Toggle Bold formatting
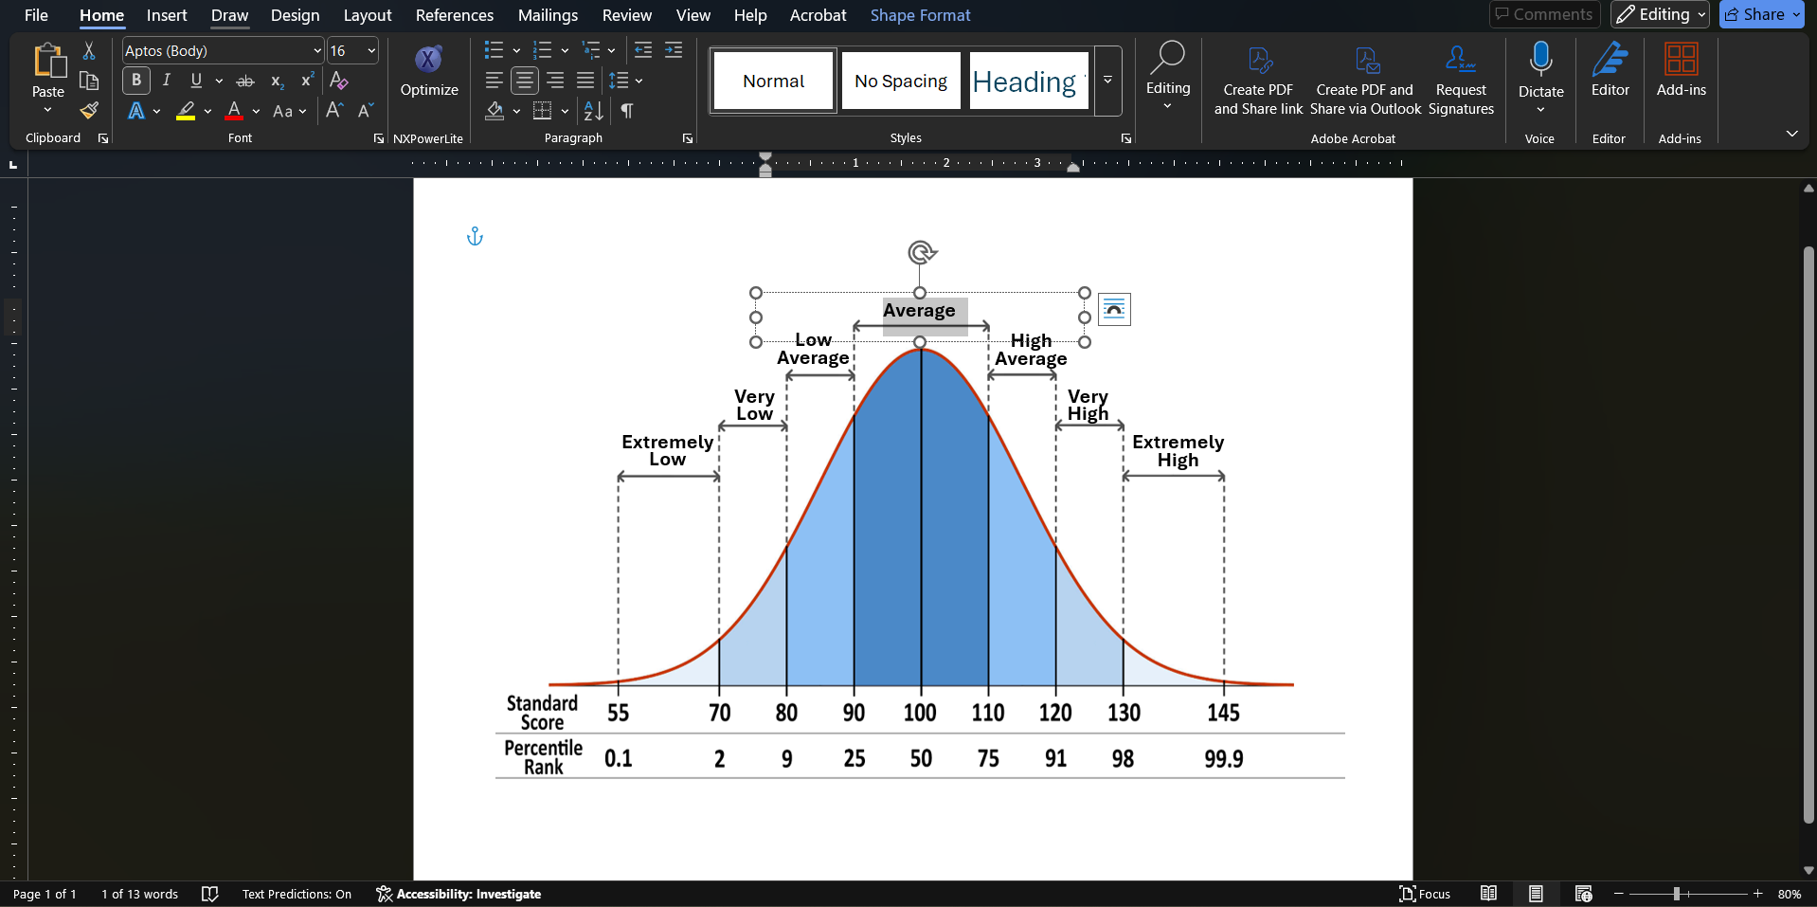 click(x=136, y=81)
